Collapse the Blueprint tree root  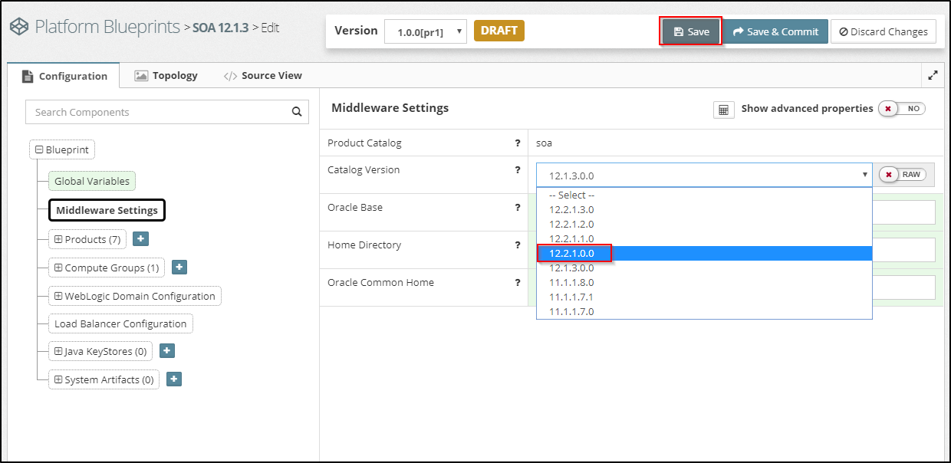(x=39, y=150)
